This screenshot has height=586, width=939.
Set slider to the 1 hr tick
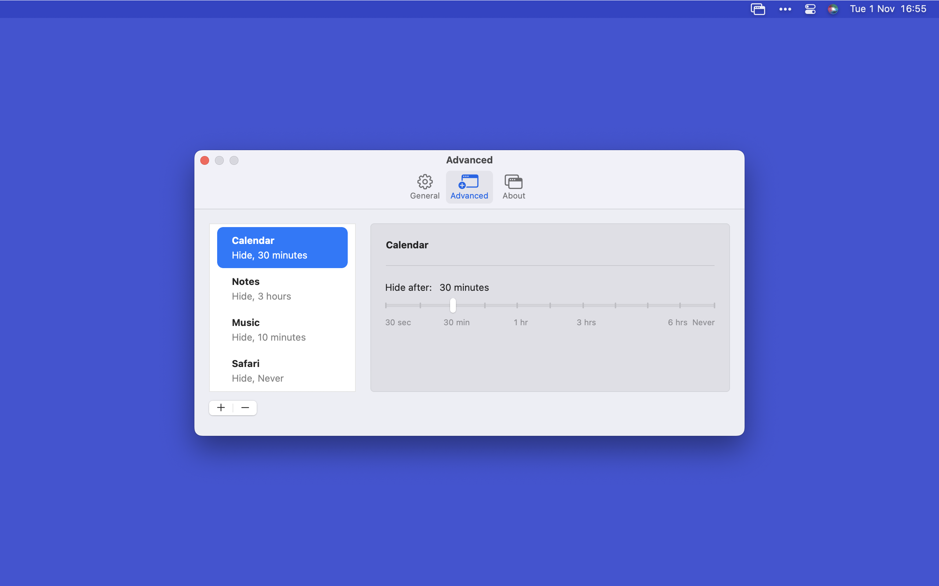[517, 305]
